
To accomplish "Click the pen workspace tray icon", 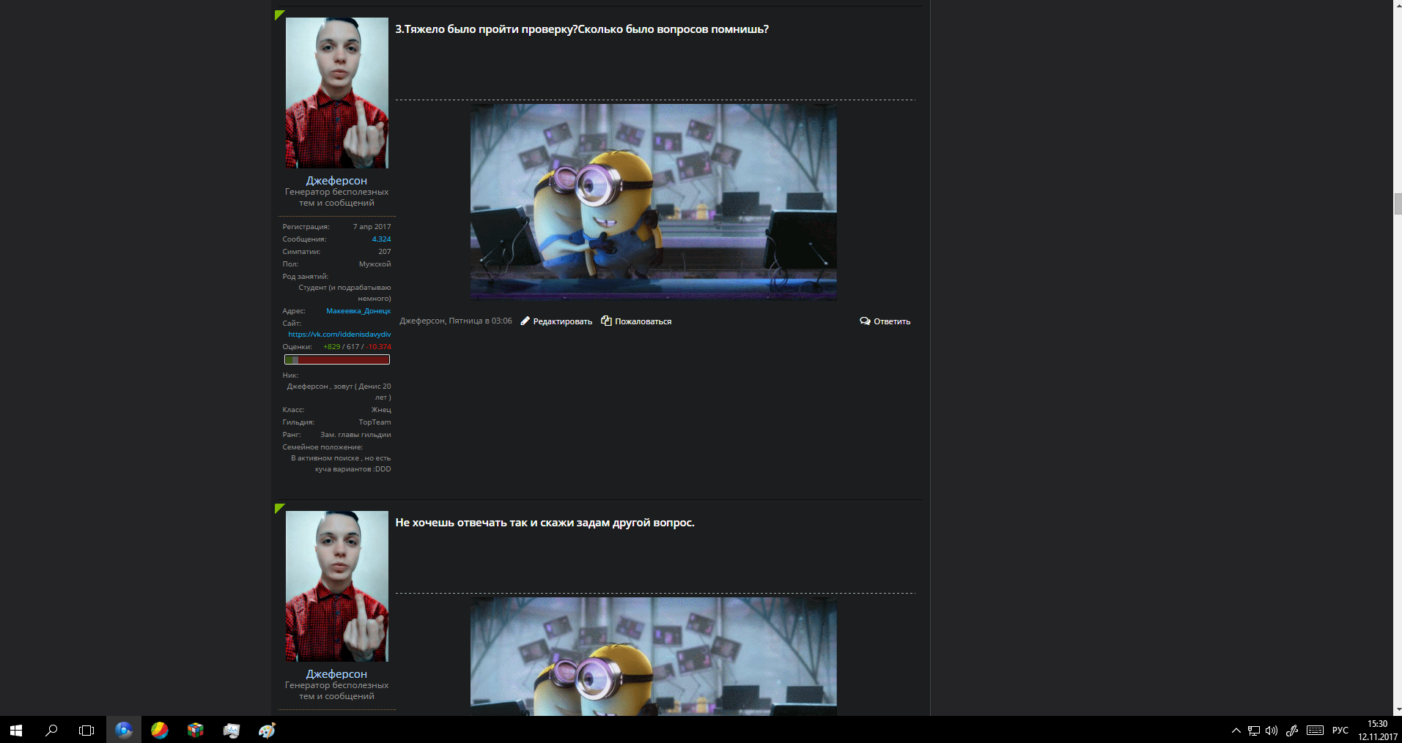I will pyautogui.click(x=1292, y=731).
